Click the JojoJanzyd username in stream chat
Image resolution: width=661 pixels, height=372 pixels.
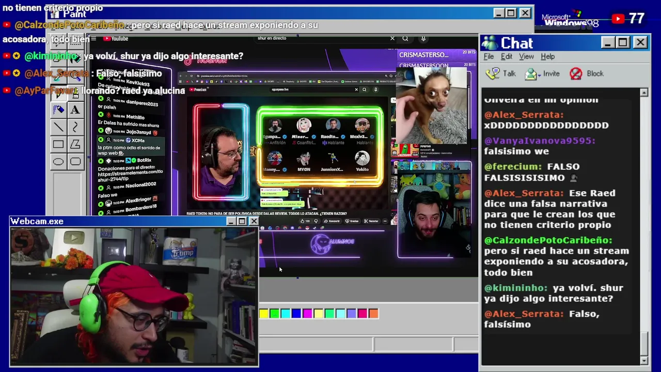click(x=138, y=132)
